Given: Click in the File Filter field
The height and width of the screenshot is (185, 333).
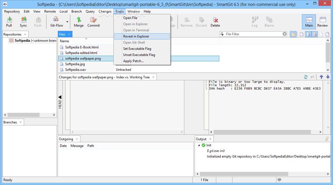Looking at the screenshot, I should 254,34.
